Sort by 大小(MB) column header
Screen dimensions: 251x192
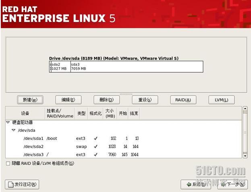tap(110, 113)
